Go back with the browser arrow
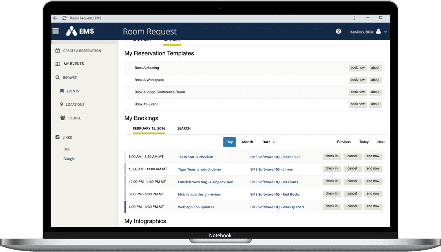This screenshot has width=441, height=252. [55, 18]
